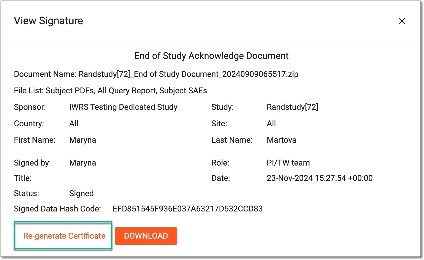Image resolution: width=424 pixels, height=260 pixels.
Task: Click sponsor value IWRS Testing Dedicated Study
Action: [x=123, y=107]
